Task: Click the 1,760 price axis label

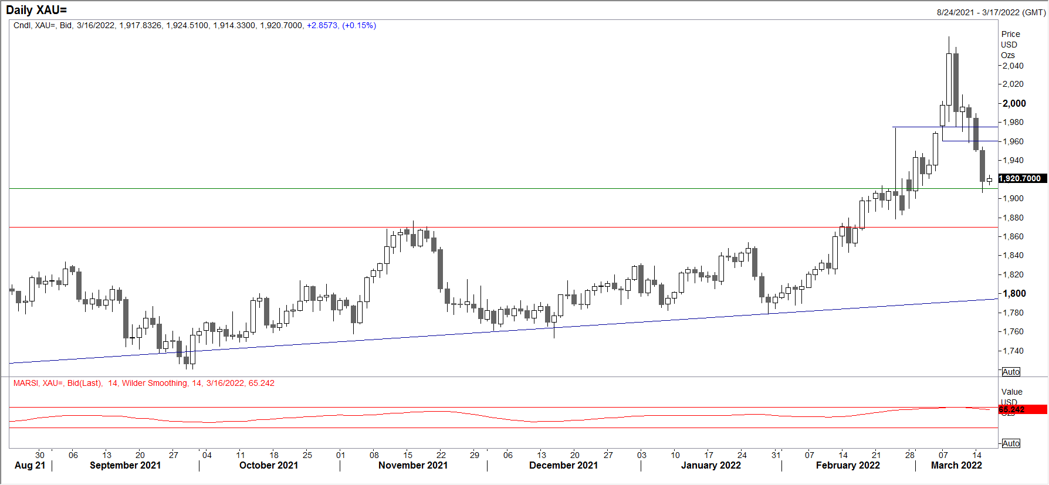Action: [1013, 331]
